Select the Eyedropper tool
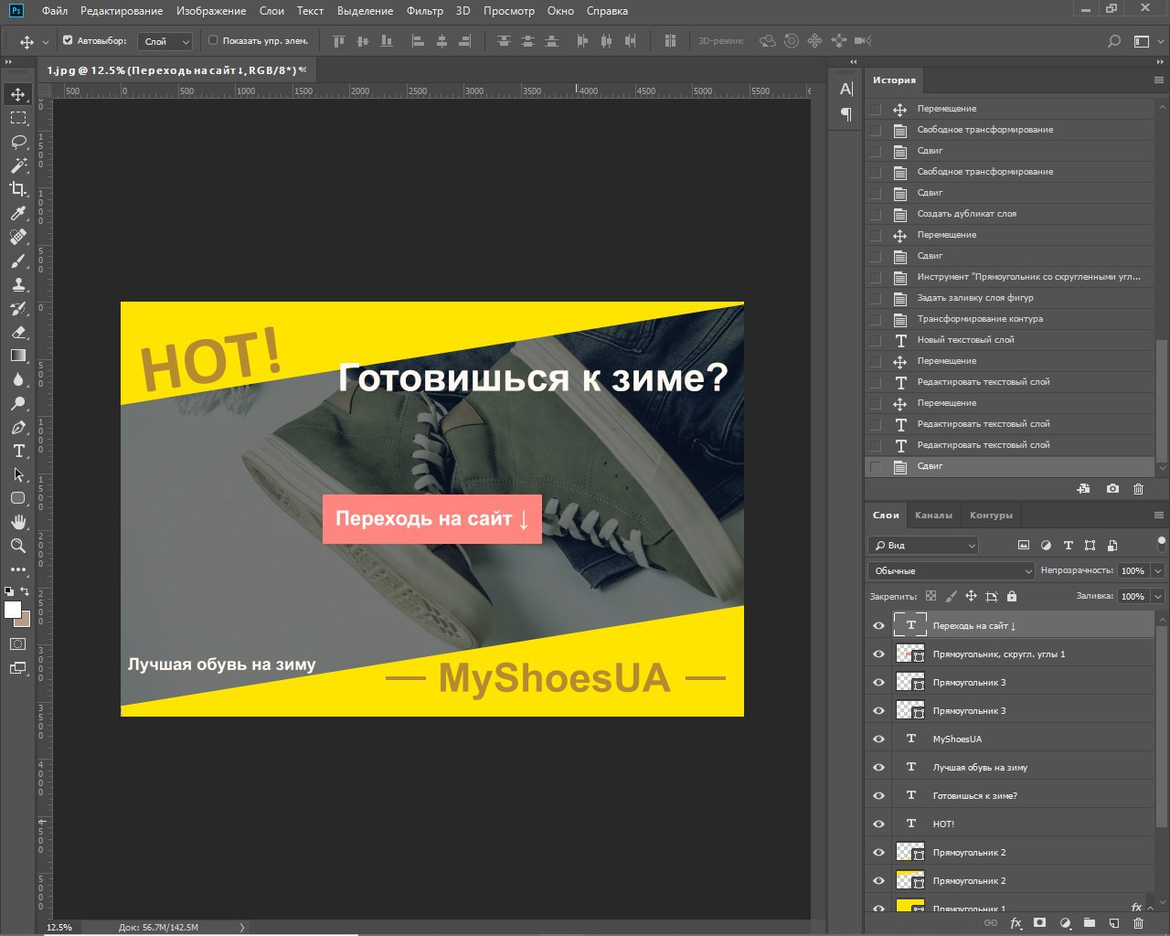This screenshot has height=936, width=1170. pyautogui.click(x=18, y=213)
